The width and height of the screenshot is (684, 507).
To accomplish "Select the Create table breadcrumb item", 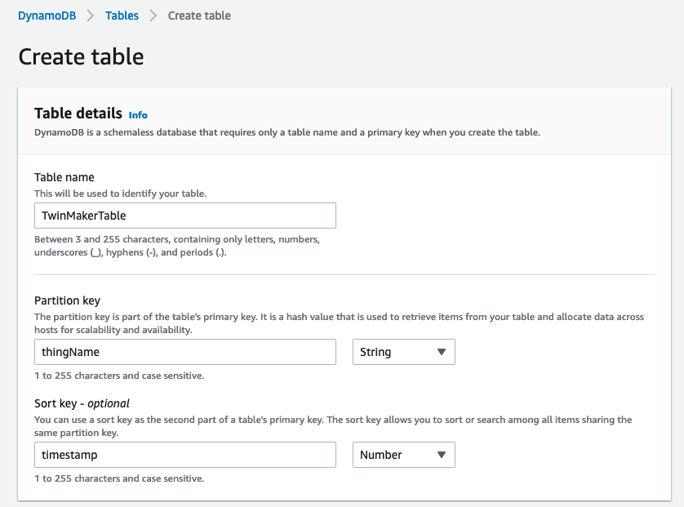I will [x=198, y=15].
